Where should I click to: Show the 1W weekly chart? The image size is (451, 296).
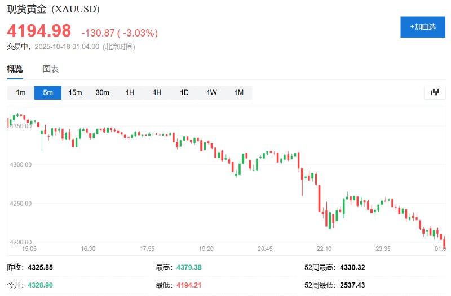pyautogui.click(x=211, y=92)
